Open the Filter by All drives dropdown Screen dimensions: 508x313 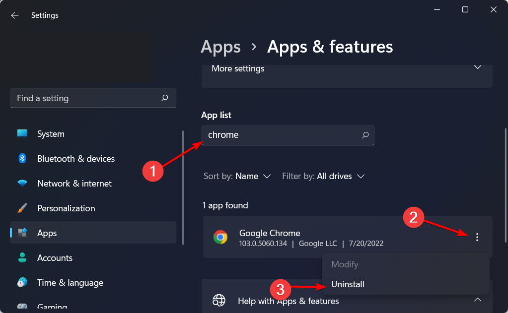323,176
